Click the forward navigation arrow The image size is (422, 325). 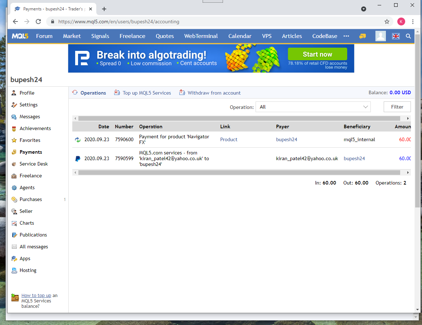(27, 21)
